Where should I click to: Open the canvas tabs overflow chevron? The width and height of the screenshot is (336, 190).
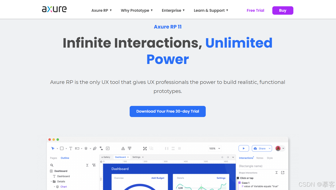[233, 157]
